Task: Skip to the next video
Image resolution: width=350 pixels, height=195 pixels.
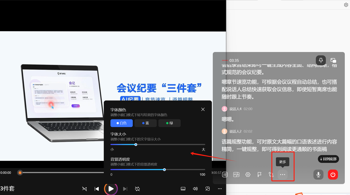Action: (x=125, y=189)
